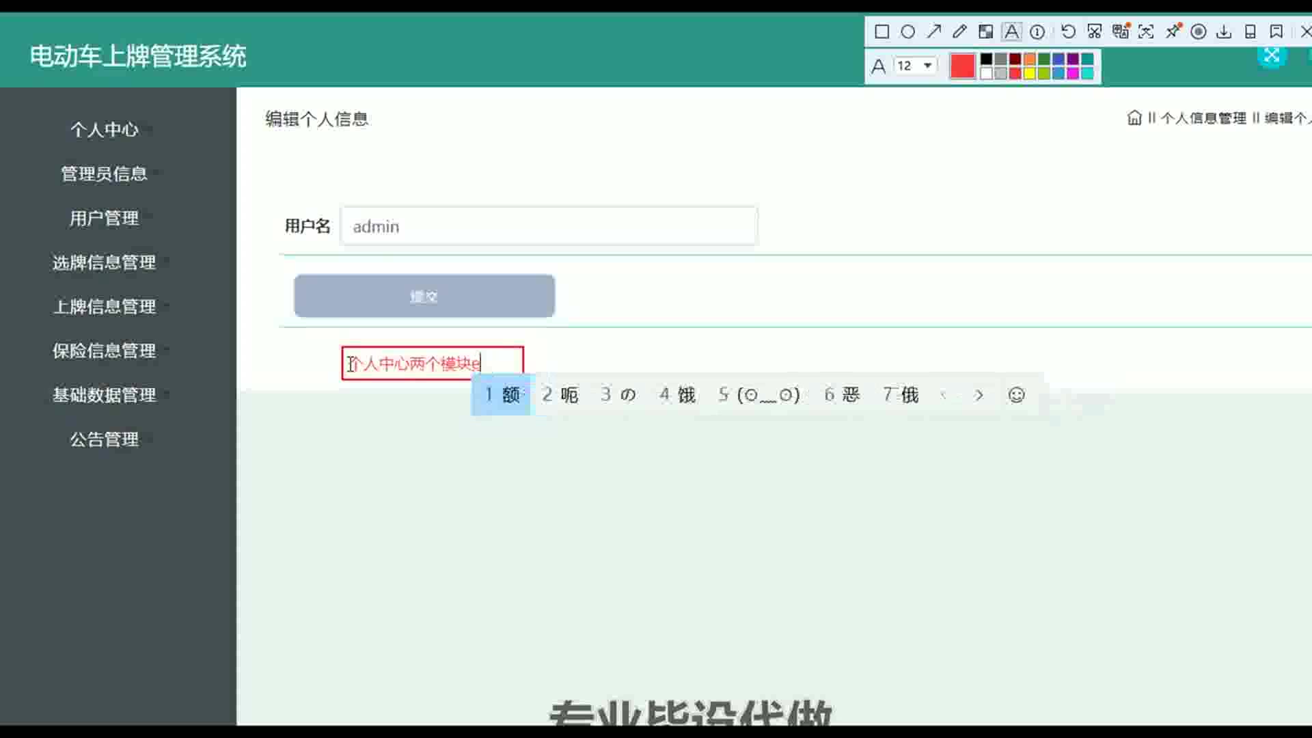The width and height of the screenshot is (1312, 738).
Task: Click the undo annotation icon
Action: pyautogui.click(x=1068, y=31)
